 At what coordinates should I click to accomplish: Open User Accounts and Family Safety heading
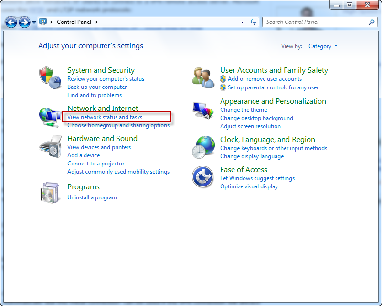pos(274,70)
